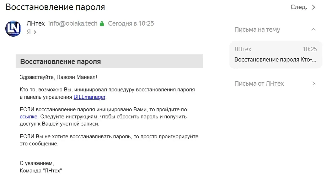Click the page title Восстановление пароля at top
Viewport: 332px width, 187px height.
point(55,7)
